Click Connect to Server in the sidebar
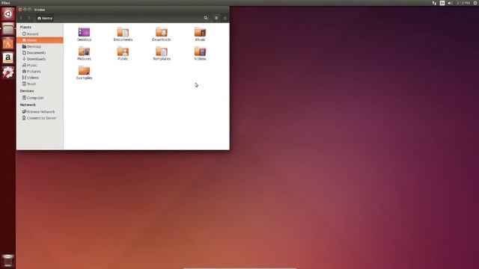The image size is (479, 269). point(40,118)
